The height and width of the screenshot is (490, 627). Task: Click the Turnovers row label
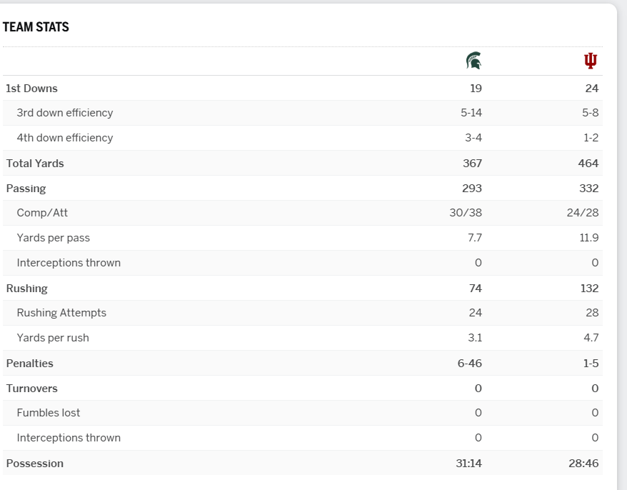31,389
